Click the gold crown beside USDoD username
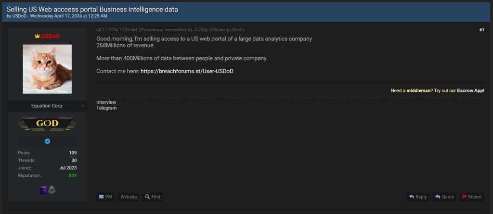The height and width of the screenshot is (214, 493). (x=37, y=36)
